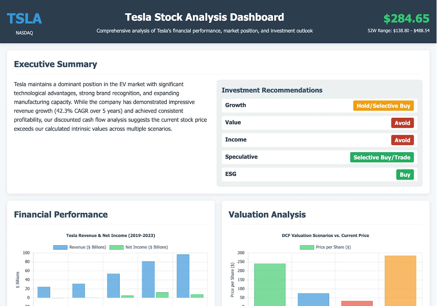Select the Income Avoid badge
This screenshot has width=437, height=306.
(402, 140)
